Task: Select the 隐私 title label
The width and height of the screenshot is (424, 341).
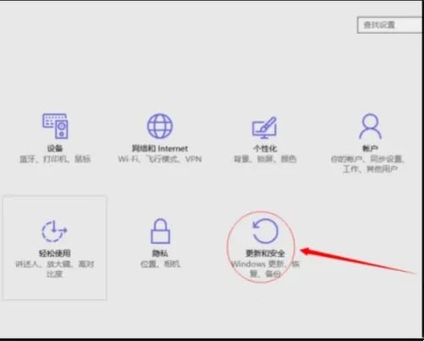Action: tap(160, 253)
